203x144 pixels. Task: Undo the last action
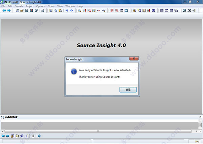pos(67,10)
